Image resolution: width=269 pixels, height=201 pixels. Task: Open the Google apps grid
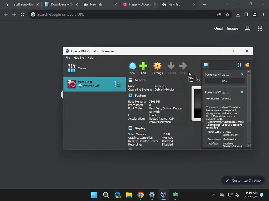[260, 28]
